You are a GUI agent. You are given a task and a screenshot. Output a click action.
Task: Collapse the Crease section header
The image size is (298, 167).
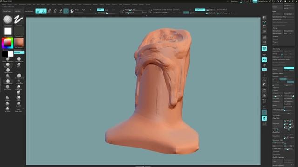[275, 90]
